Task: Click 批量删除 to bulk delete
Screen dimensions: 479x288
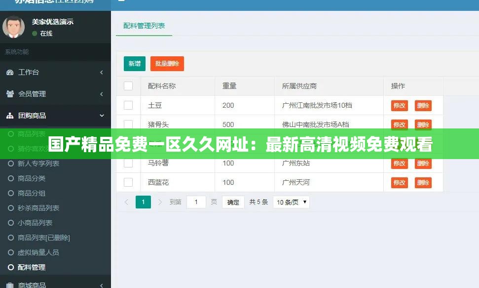Action: click(167, 64)
